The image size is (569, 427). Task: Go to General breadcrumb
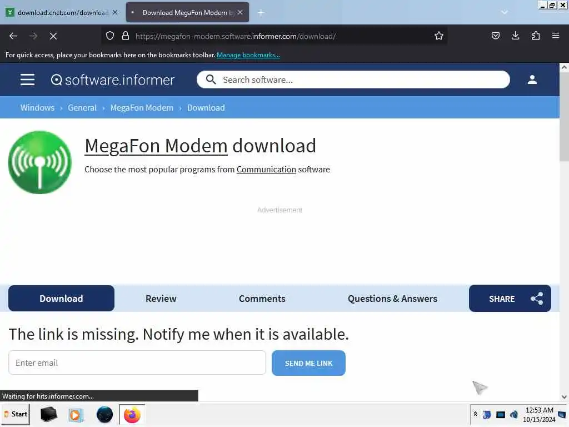(x=82, y=107)
